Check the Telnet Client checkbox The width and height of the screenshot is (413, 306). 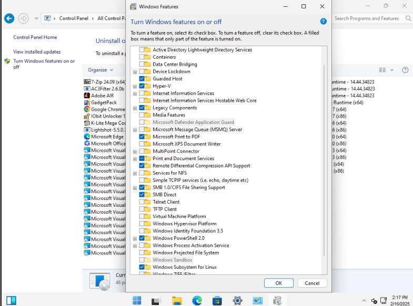[x=142, y=202]
